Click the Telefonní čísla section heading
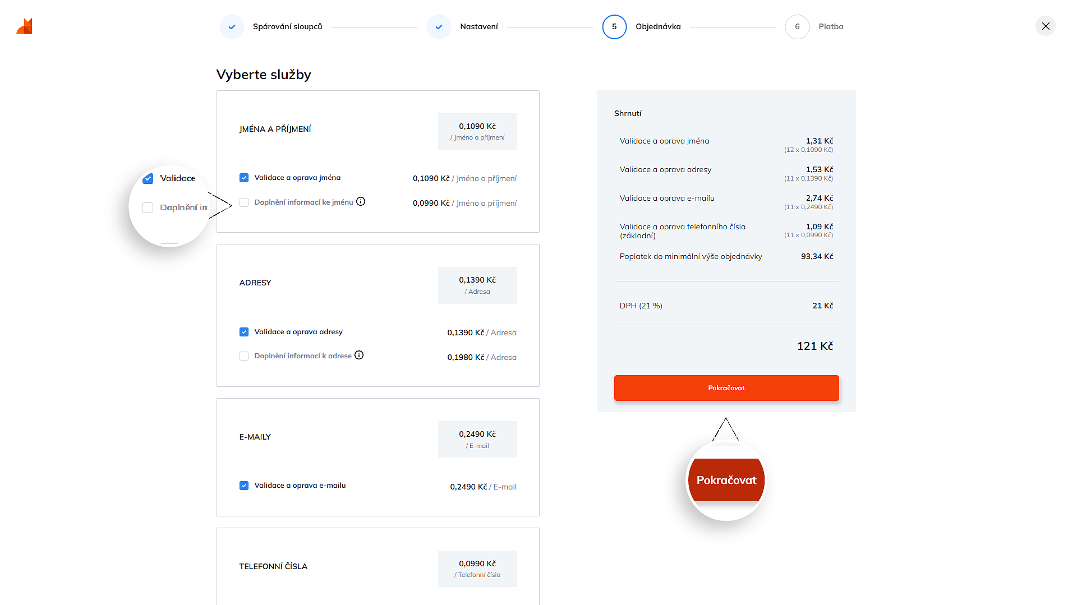1077x605 pixels. (x=273, y=566)
